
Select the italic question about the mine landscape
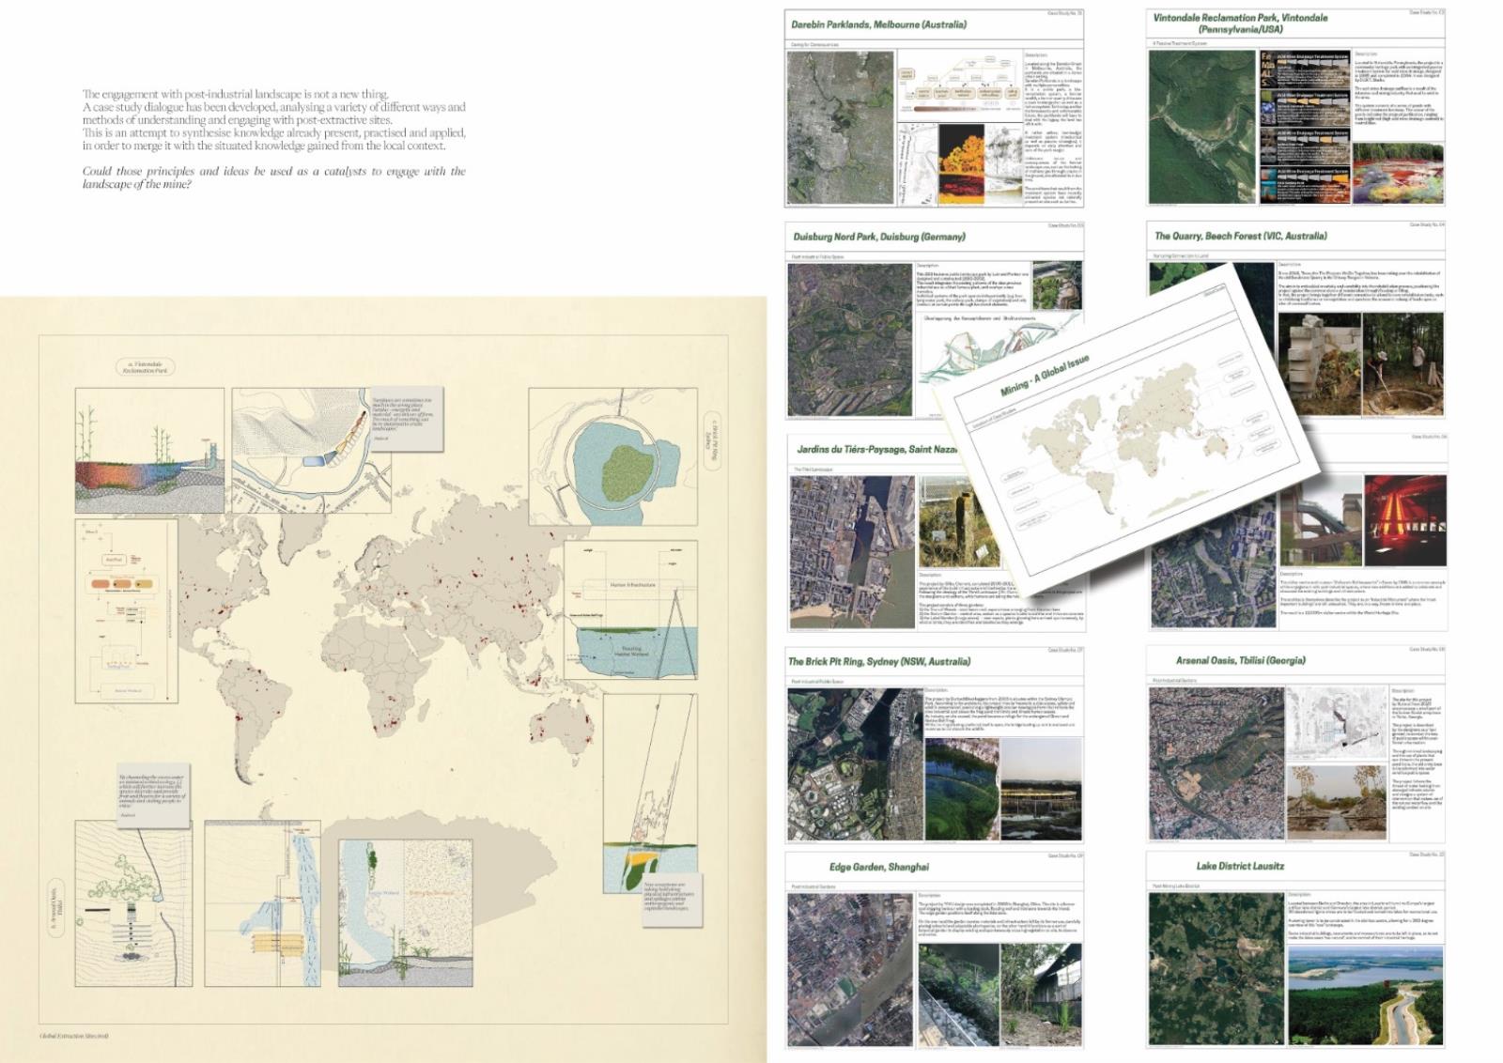[273, 177]
